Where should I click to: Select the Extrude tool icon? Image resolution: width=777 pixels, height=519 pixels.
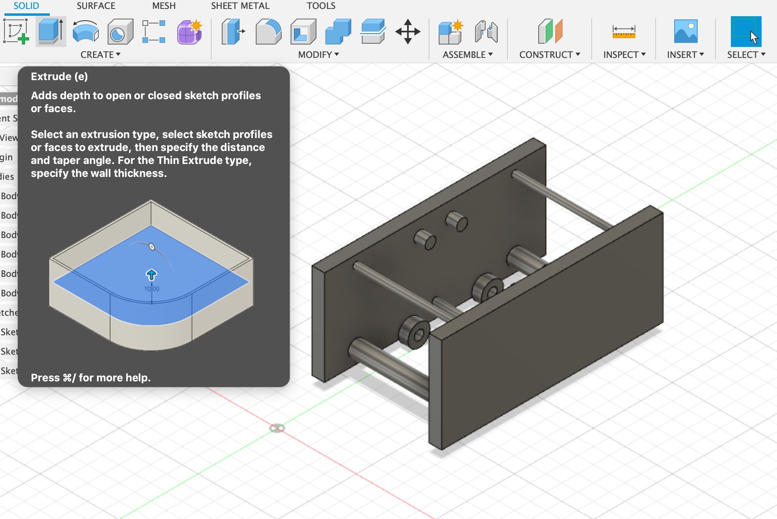pyautogui.click(x=51, y=31)
